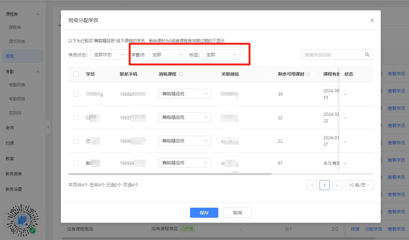The width and height of the screenshot is (409, 240).
Task: Click the dialog's horizontal table scrollbar
Action: coord(170,174)
